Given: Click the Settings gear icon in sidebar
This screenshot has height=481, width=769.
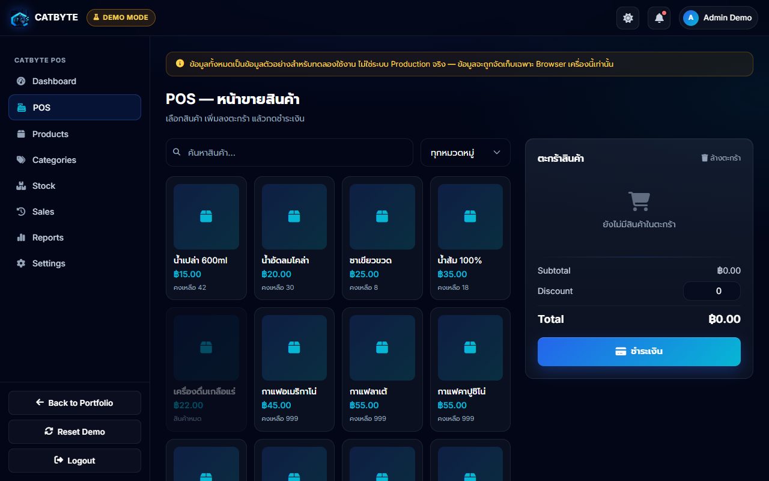Looking at the screenshot, I should (21, 263).
